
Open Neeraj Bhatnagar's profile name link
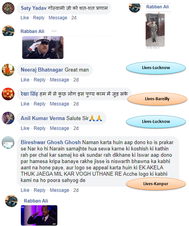[x=42, y=70]
